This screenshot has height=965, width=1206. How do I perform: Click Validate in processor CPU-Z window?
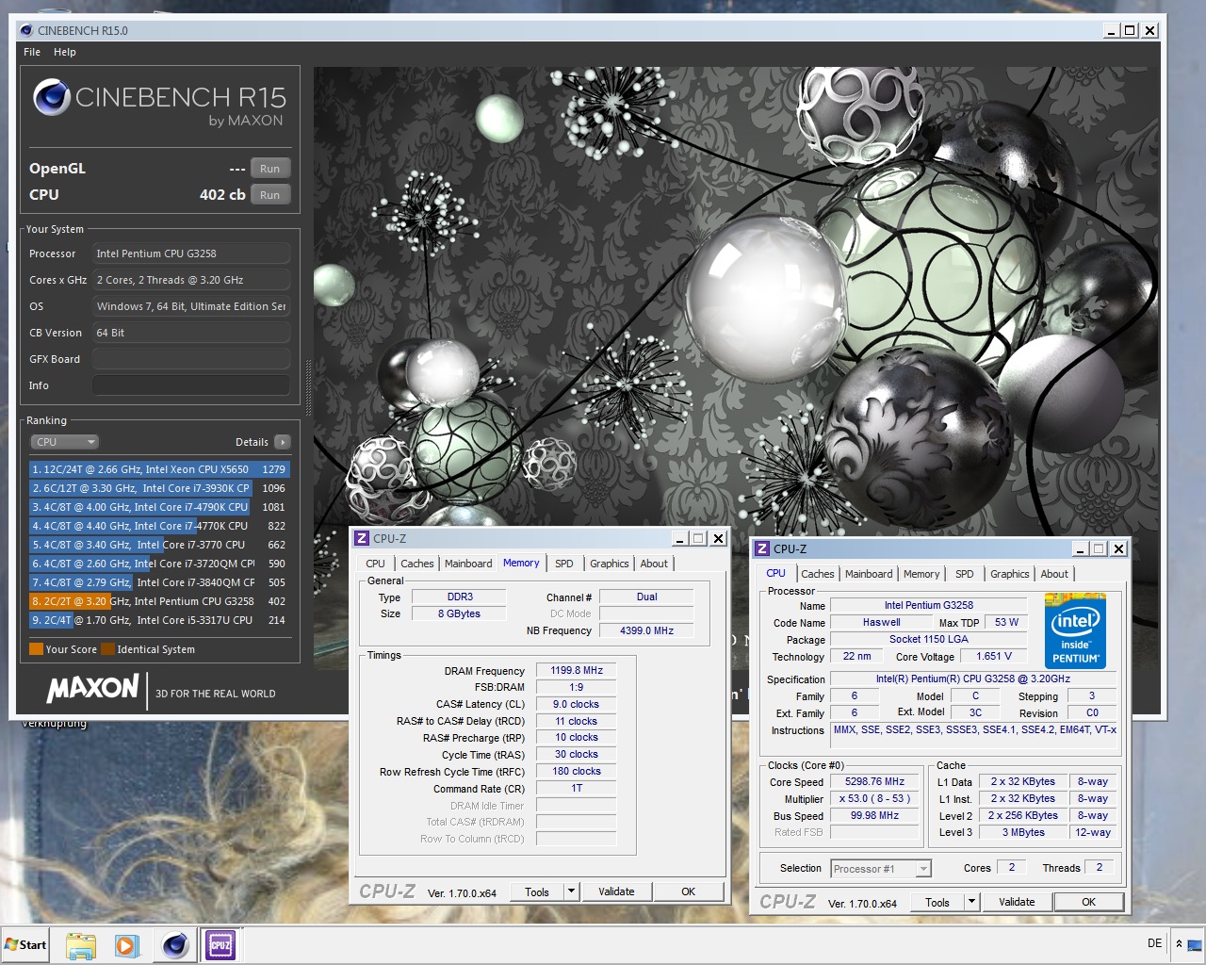tap(1017, 902)
